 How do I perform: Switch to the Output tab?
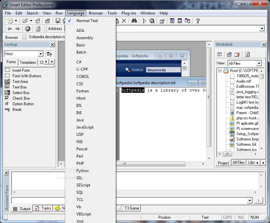click(22, 209)
